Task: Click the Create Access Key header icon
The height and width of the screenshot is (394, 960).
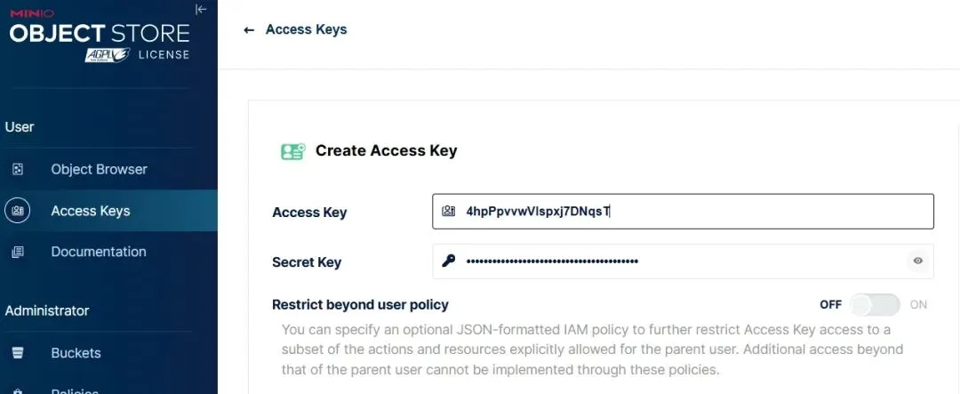Action: 292,151
